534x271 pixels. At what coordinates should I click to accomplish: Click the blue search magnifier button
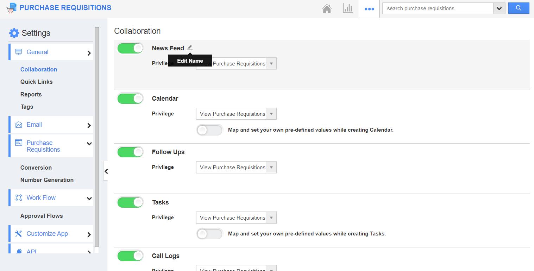519,8
